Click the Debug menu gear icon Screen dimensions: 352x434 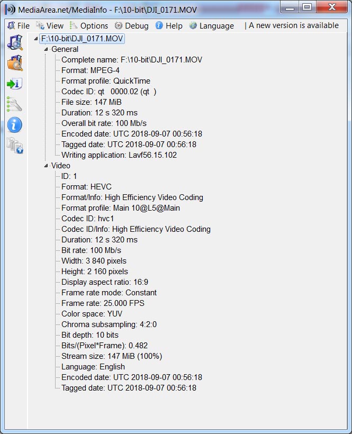pyautogui.click(x=119, y=26)
